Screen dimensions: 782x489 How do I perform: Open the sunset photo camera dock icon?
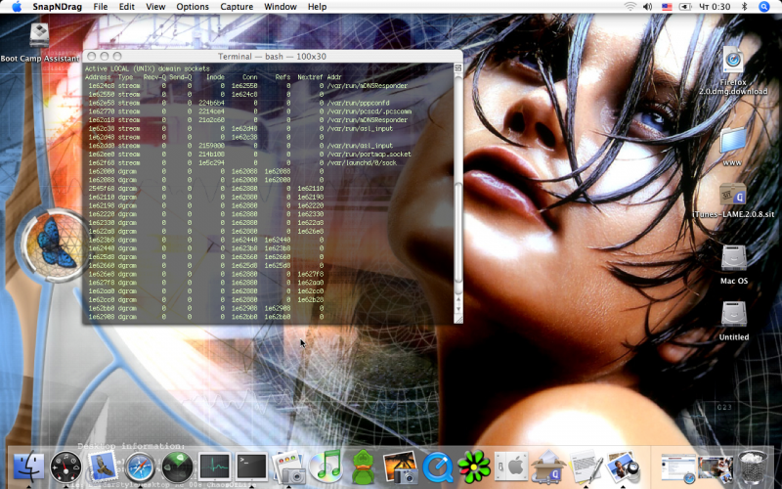401,467
